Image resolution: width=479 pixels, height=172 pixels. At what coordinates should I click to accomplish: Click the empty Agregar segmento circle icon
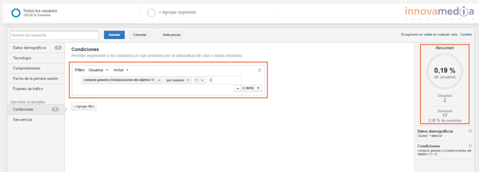[151, 13]
